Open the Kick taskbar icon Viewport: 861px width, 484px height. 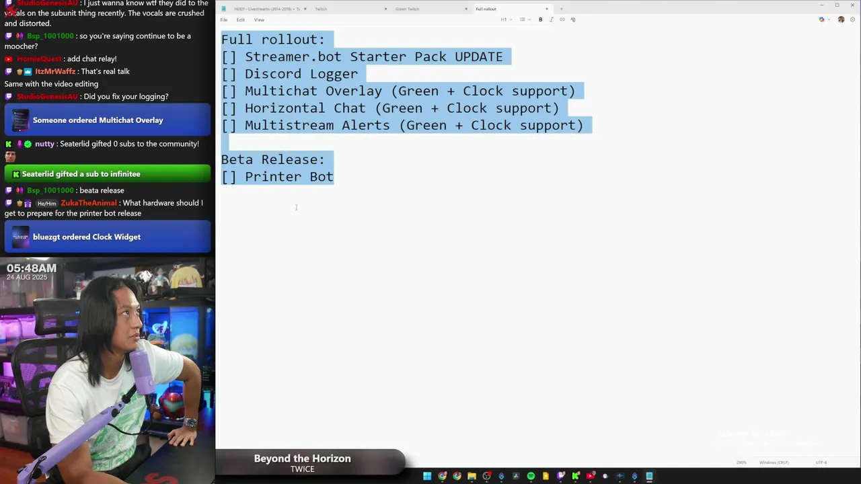pyautogui.click(x=575, y=477)
